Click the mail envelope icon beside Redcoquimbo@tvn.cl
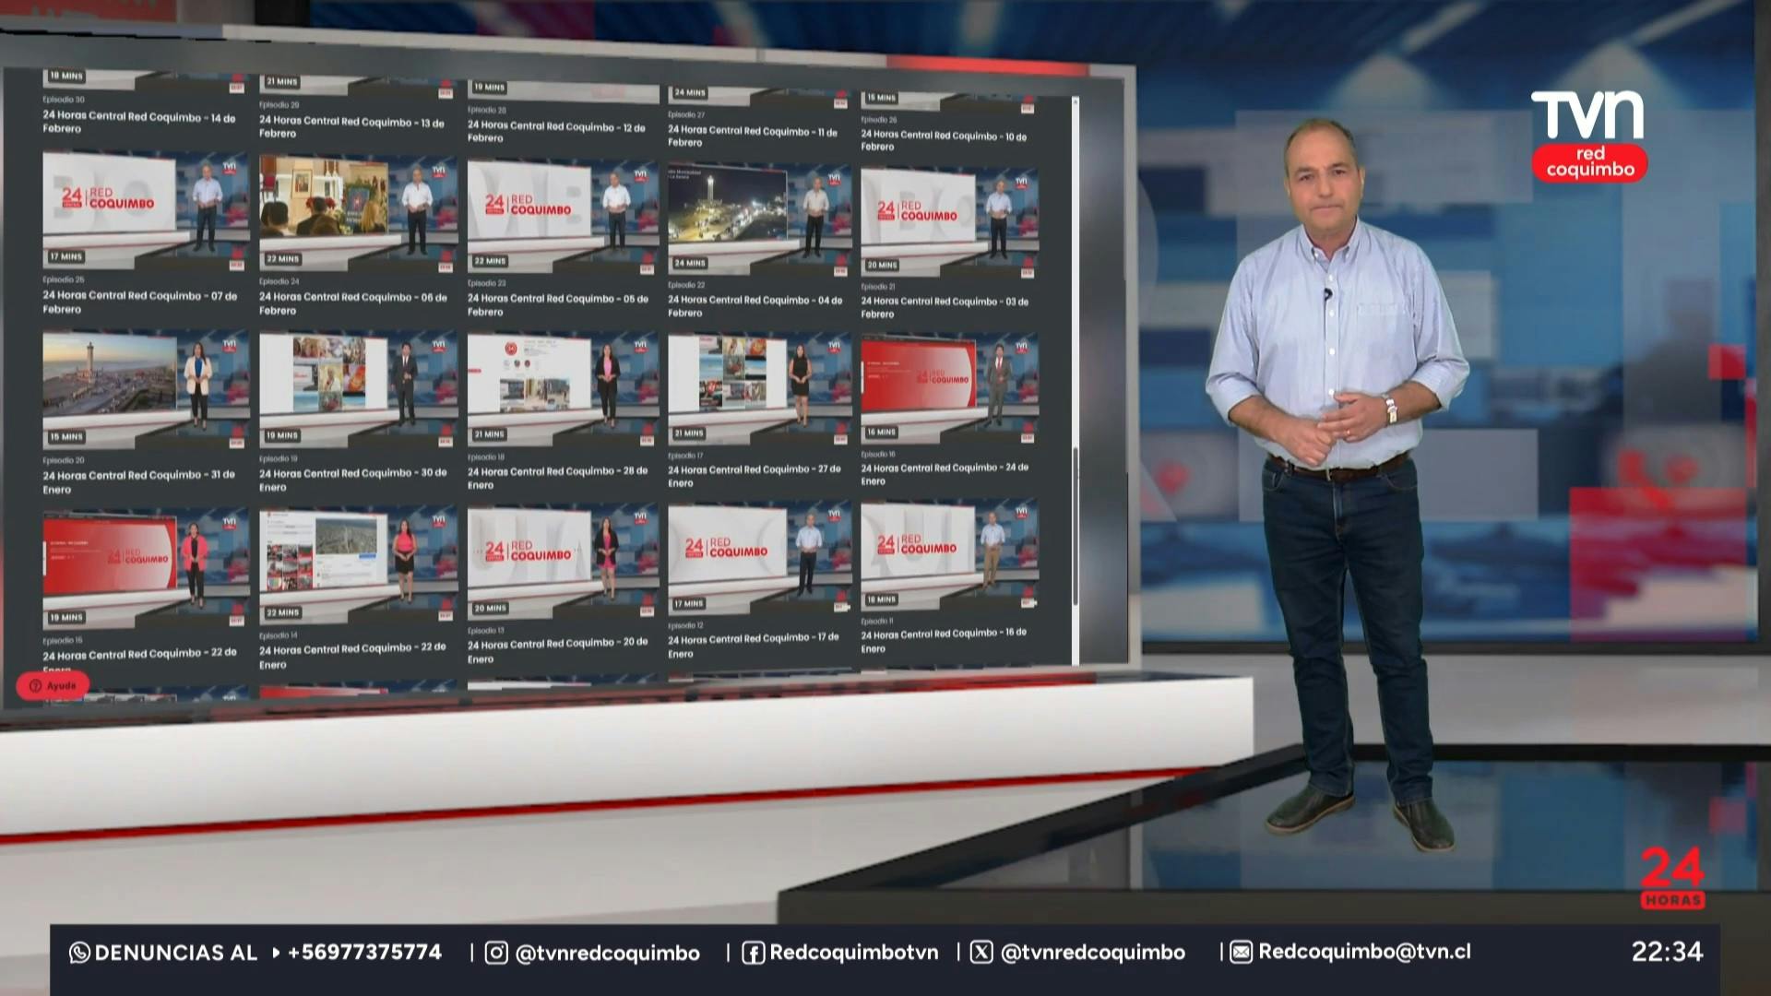 point(1241,953)
